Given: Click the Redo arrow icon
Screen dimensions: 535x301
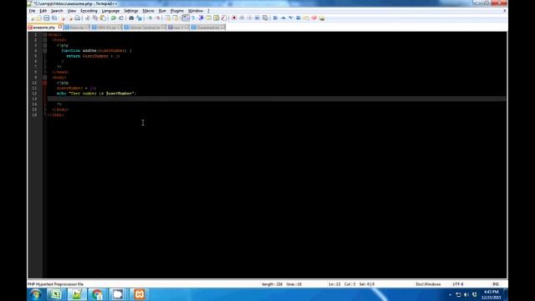Looking at the screenshot, I should coord(120,18).
